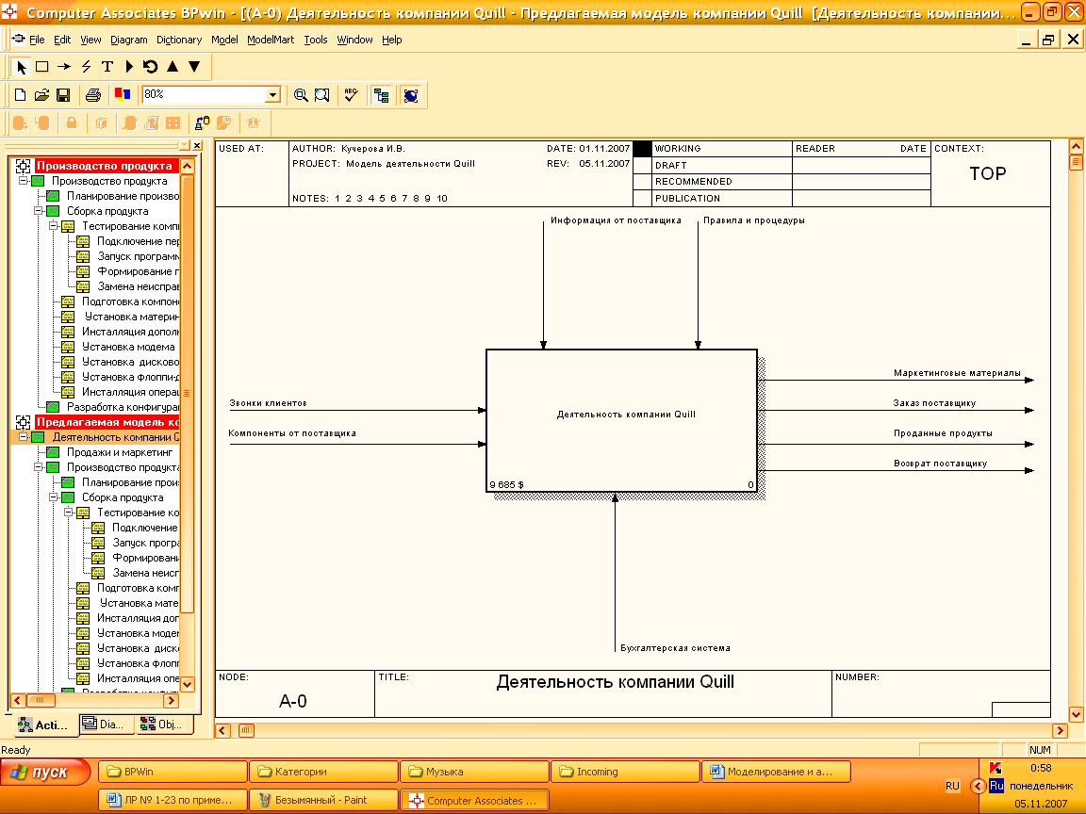
Task: Select the Squiggle lightning tool
Action: coord(86,67)
